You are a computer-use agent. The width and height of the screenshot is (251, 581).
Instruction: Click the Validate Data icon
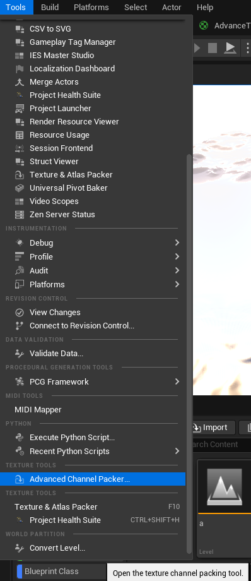pos(20,354)
